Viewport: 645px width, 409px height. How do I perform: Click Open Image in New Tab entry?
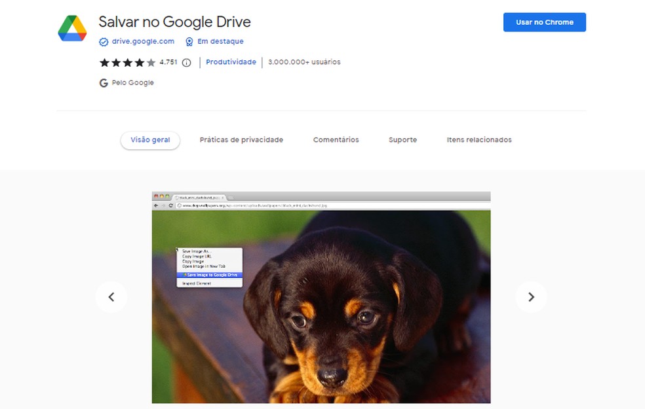[204, 266]
